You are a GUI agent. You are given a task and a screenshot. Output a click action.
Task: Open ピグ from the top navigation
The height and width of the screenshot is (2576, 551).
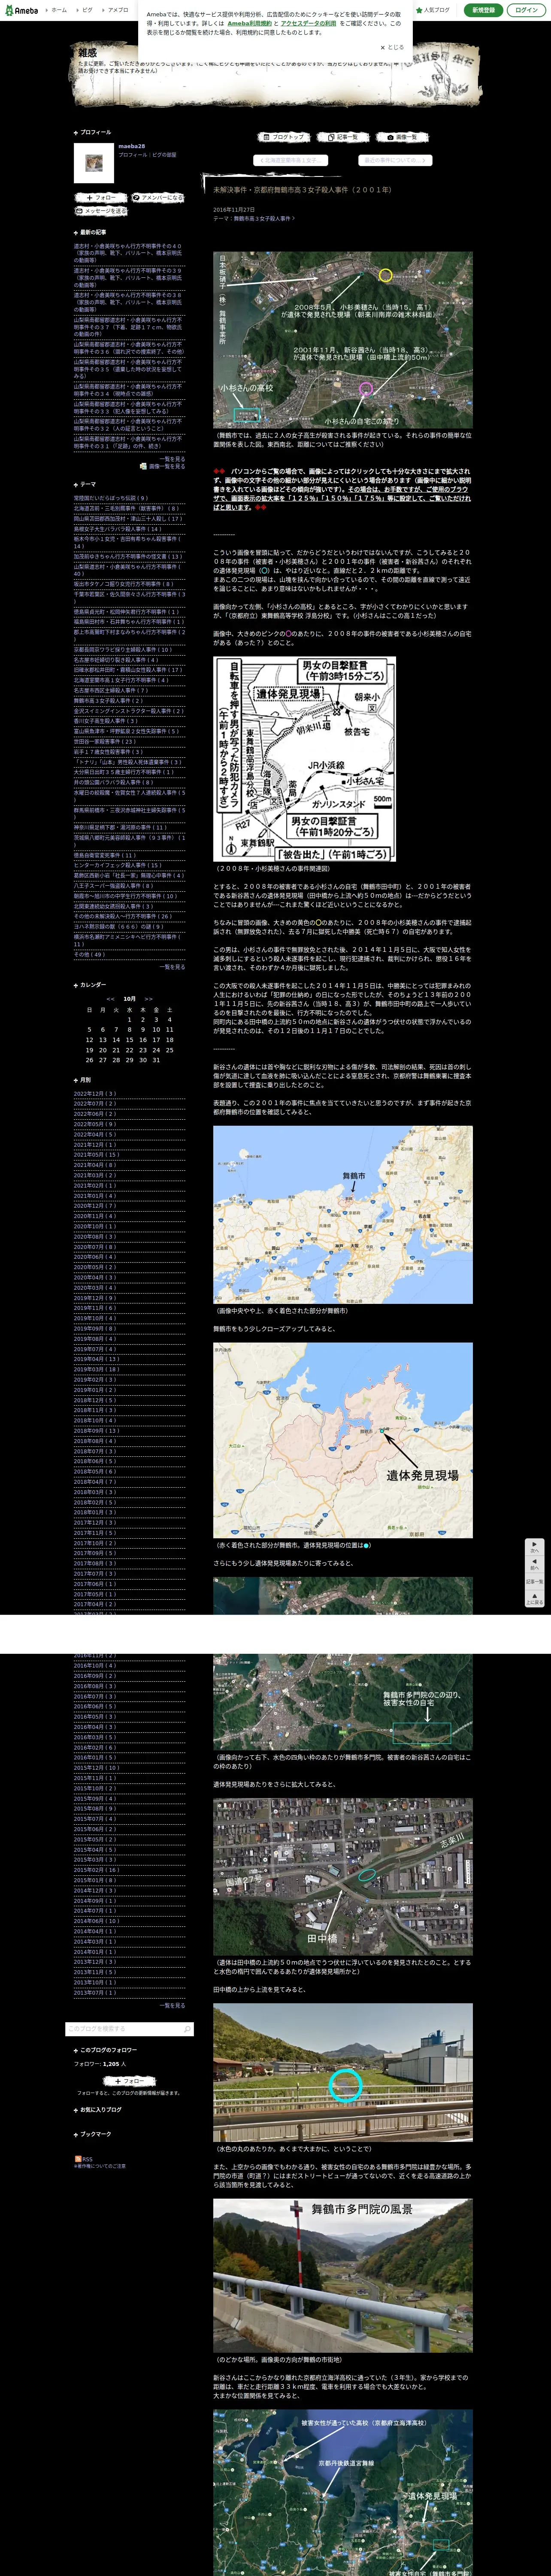pyautogui.click(x=86, y=10)
